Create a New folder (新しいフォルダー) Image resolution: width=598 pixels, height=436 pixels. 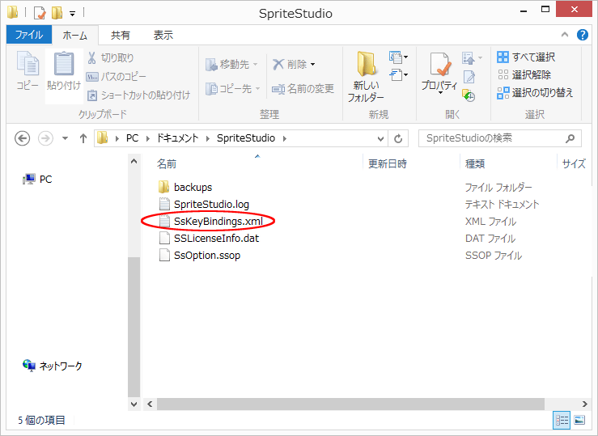(366, 78)
